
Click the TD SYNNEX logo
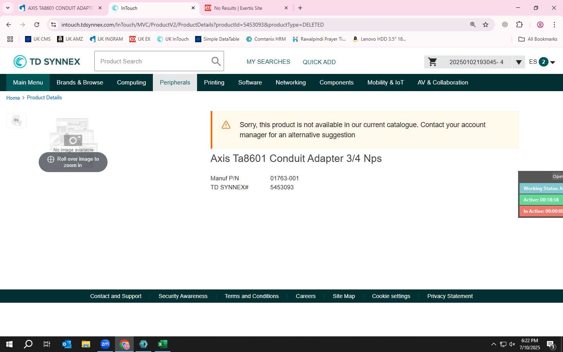[47, 61]
